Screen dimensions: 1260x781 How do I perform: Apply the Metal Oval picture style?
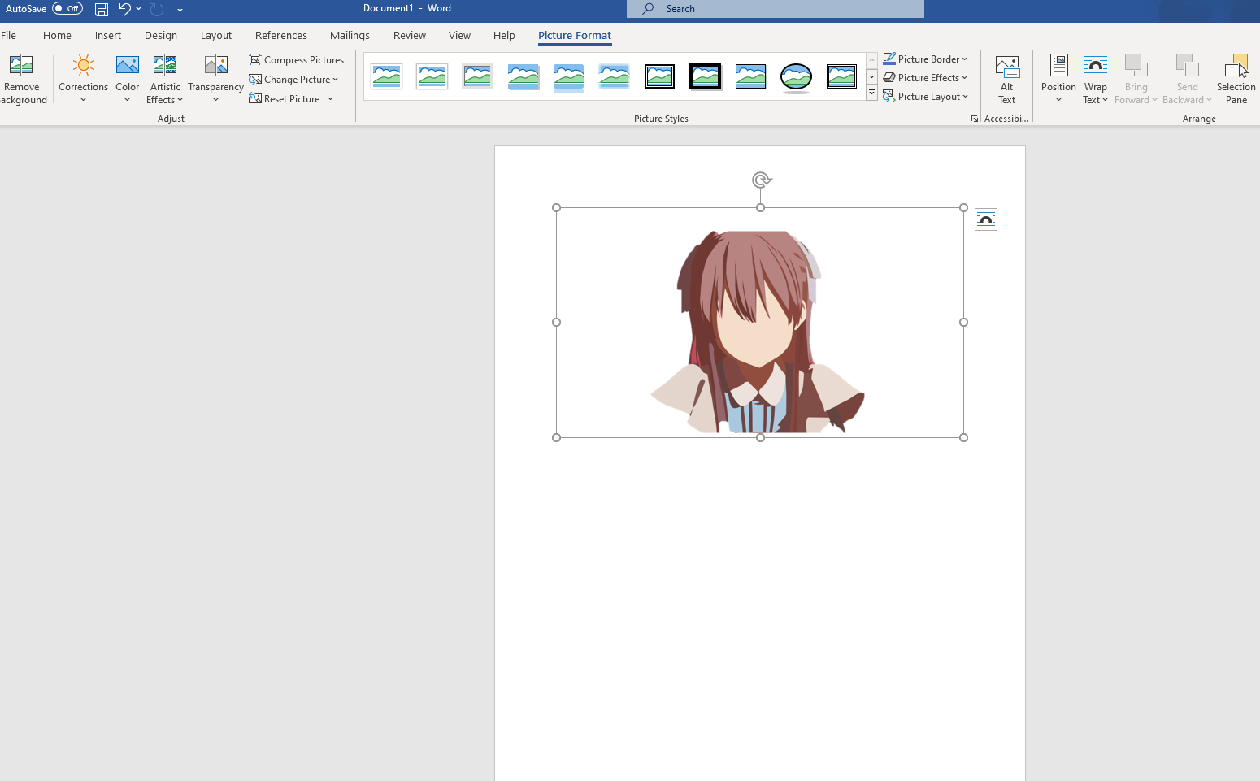point(796,77)
